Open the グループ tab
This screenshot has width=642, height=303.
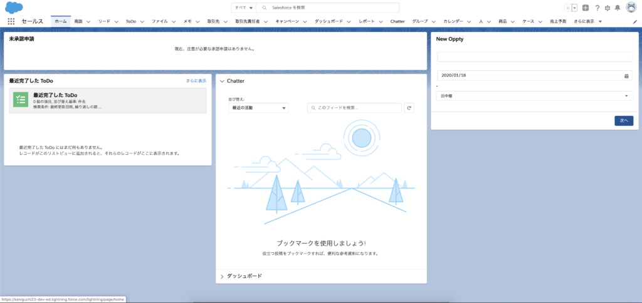coord(420,21)
